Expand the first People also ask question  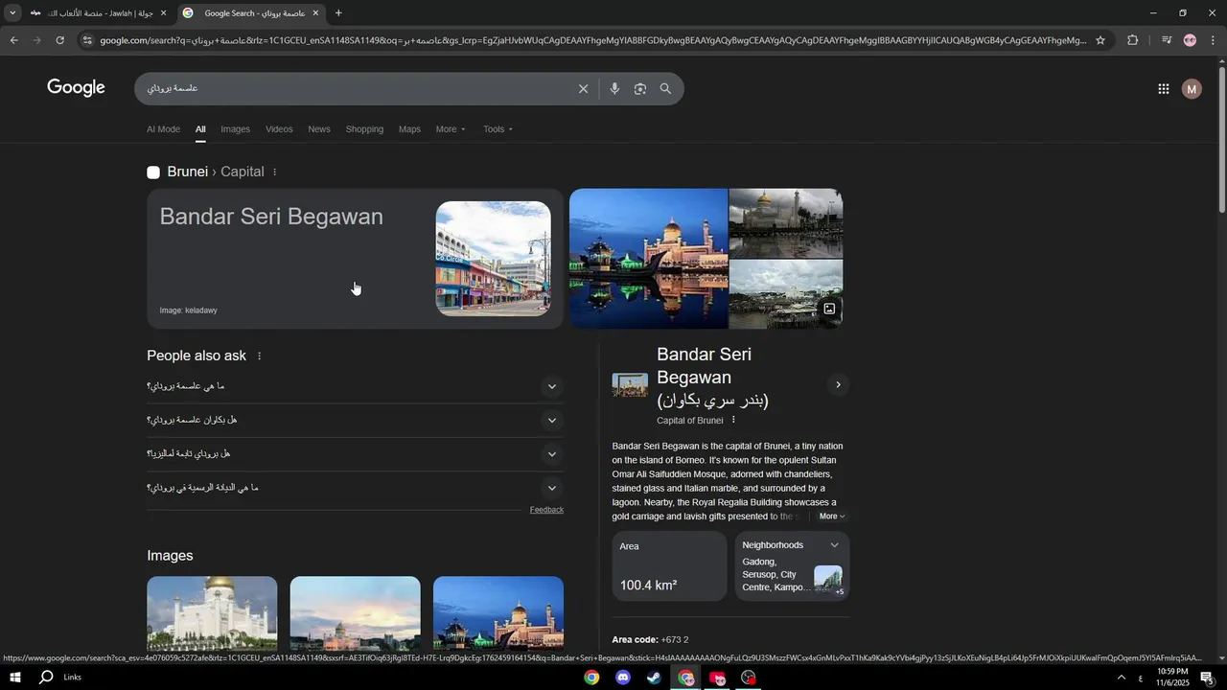(551, 387)
